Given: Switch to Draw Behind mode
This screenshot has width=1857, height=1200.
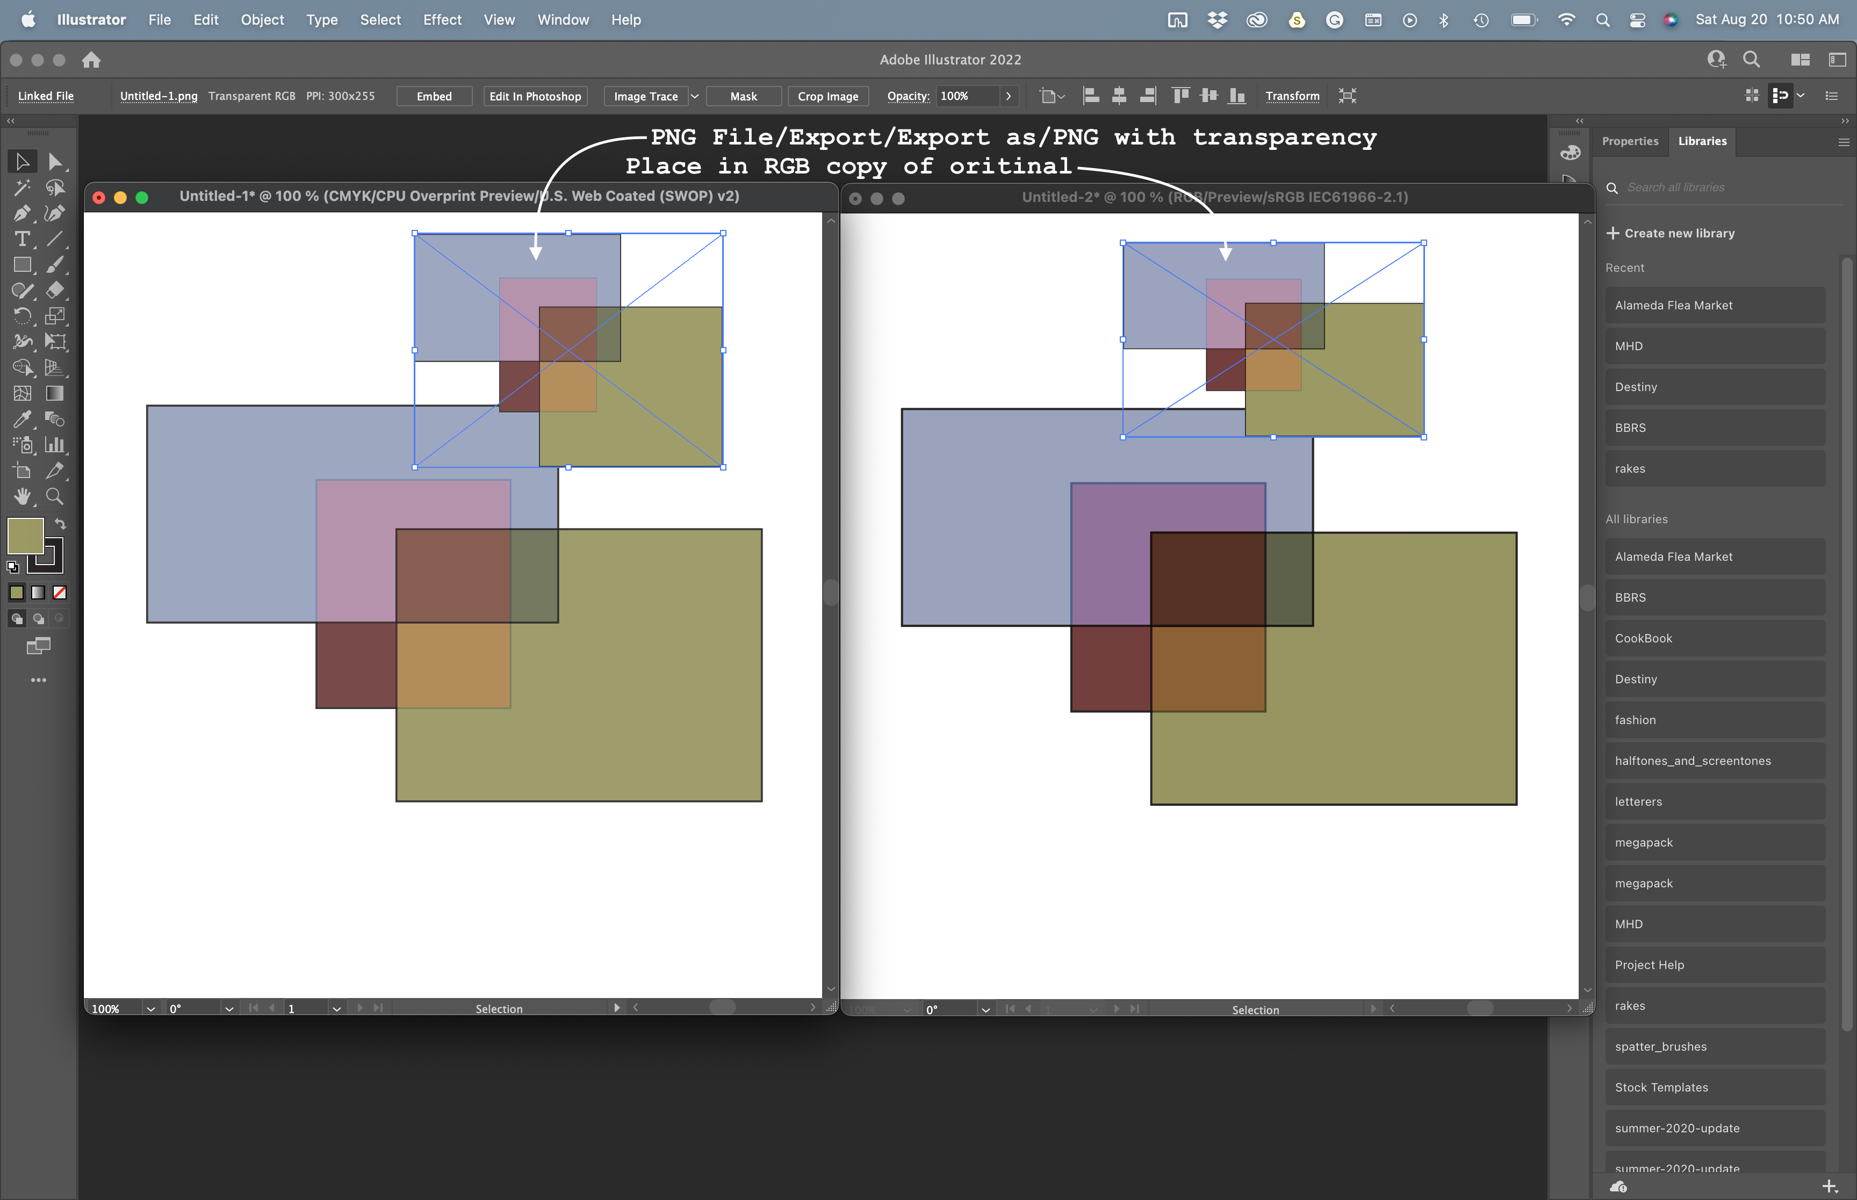Looking at the screenshot, I should [x=38, y=618].
